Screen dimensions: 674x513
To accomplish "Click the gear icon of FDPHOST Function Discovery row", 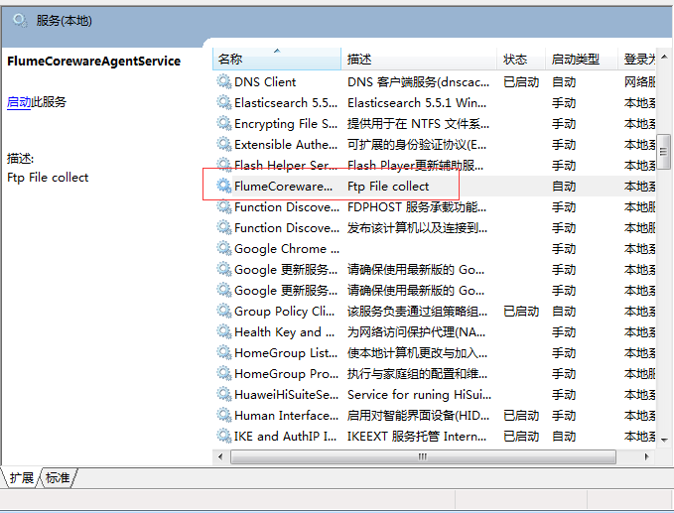I will pyautogui.click(x=224, y=206).
